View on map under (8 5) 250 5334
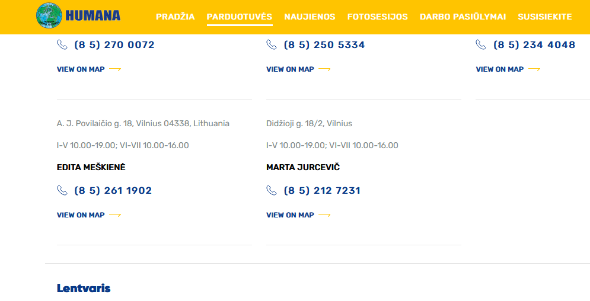590x301 pixels. click(x=290, y=69)
